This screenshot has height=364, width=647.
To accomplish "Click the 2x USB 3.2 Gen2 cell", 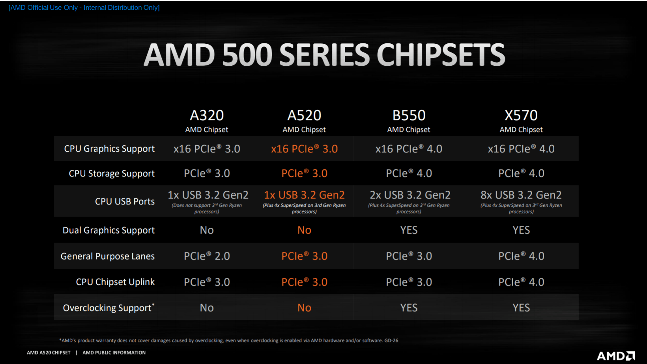I will 410,195.
